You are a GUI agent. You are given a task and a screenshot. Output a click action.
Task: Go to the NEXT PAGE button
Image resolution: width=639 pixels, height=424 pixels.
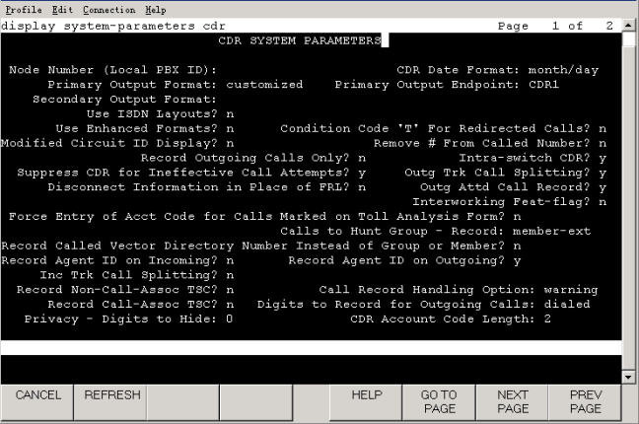(513, 401)
